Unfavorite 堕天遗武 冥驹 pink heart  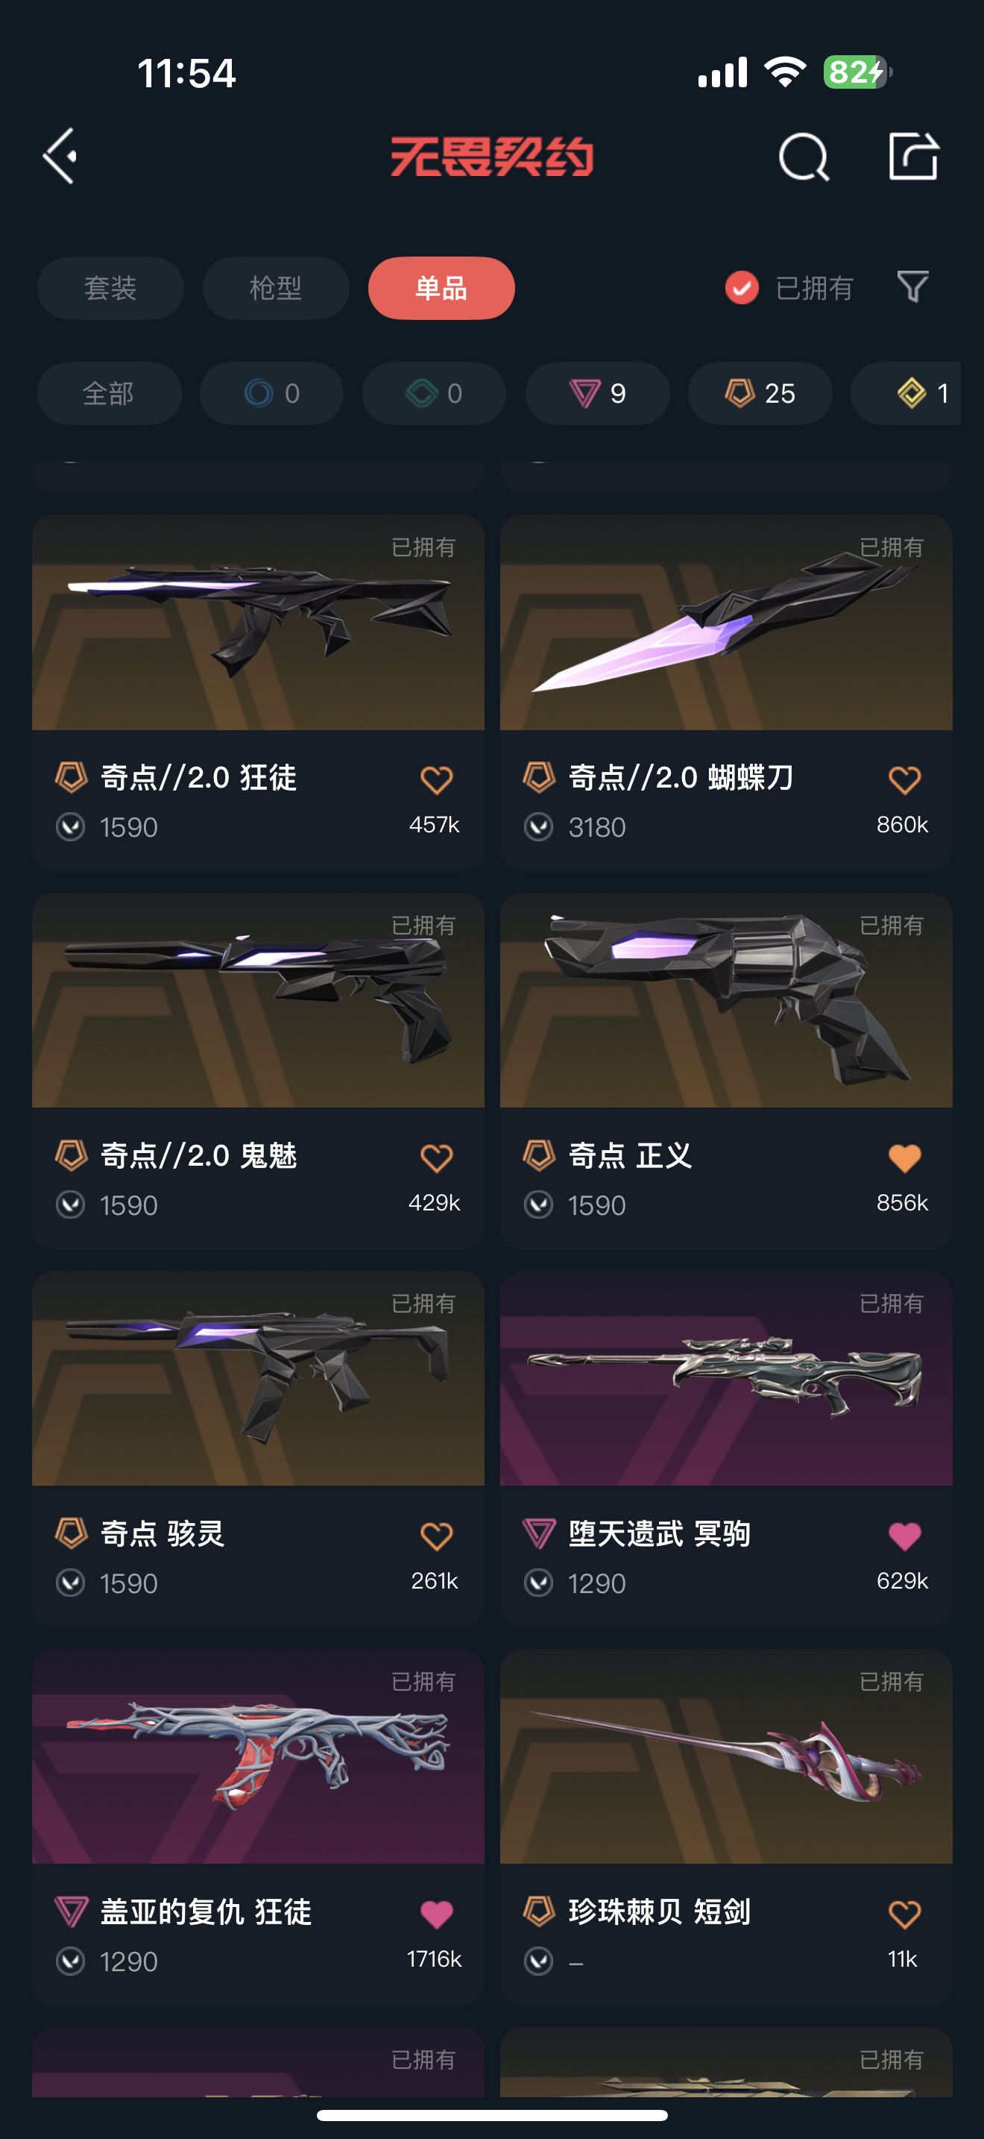tap(904, 1536)
